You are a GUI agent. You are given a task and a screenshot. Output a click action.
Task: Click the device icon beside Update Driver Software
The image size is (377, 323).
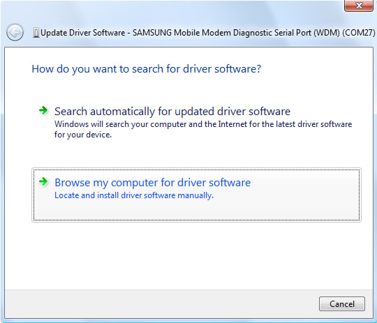click(x=36, y=33)
